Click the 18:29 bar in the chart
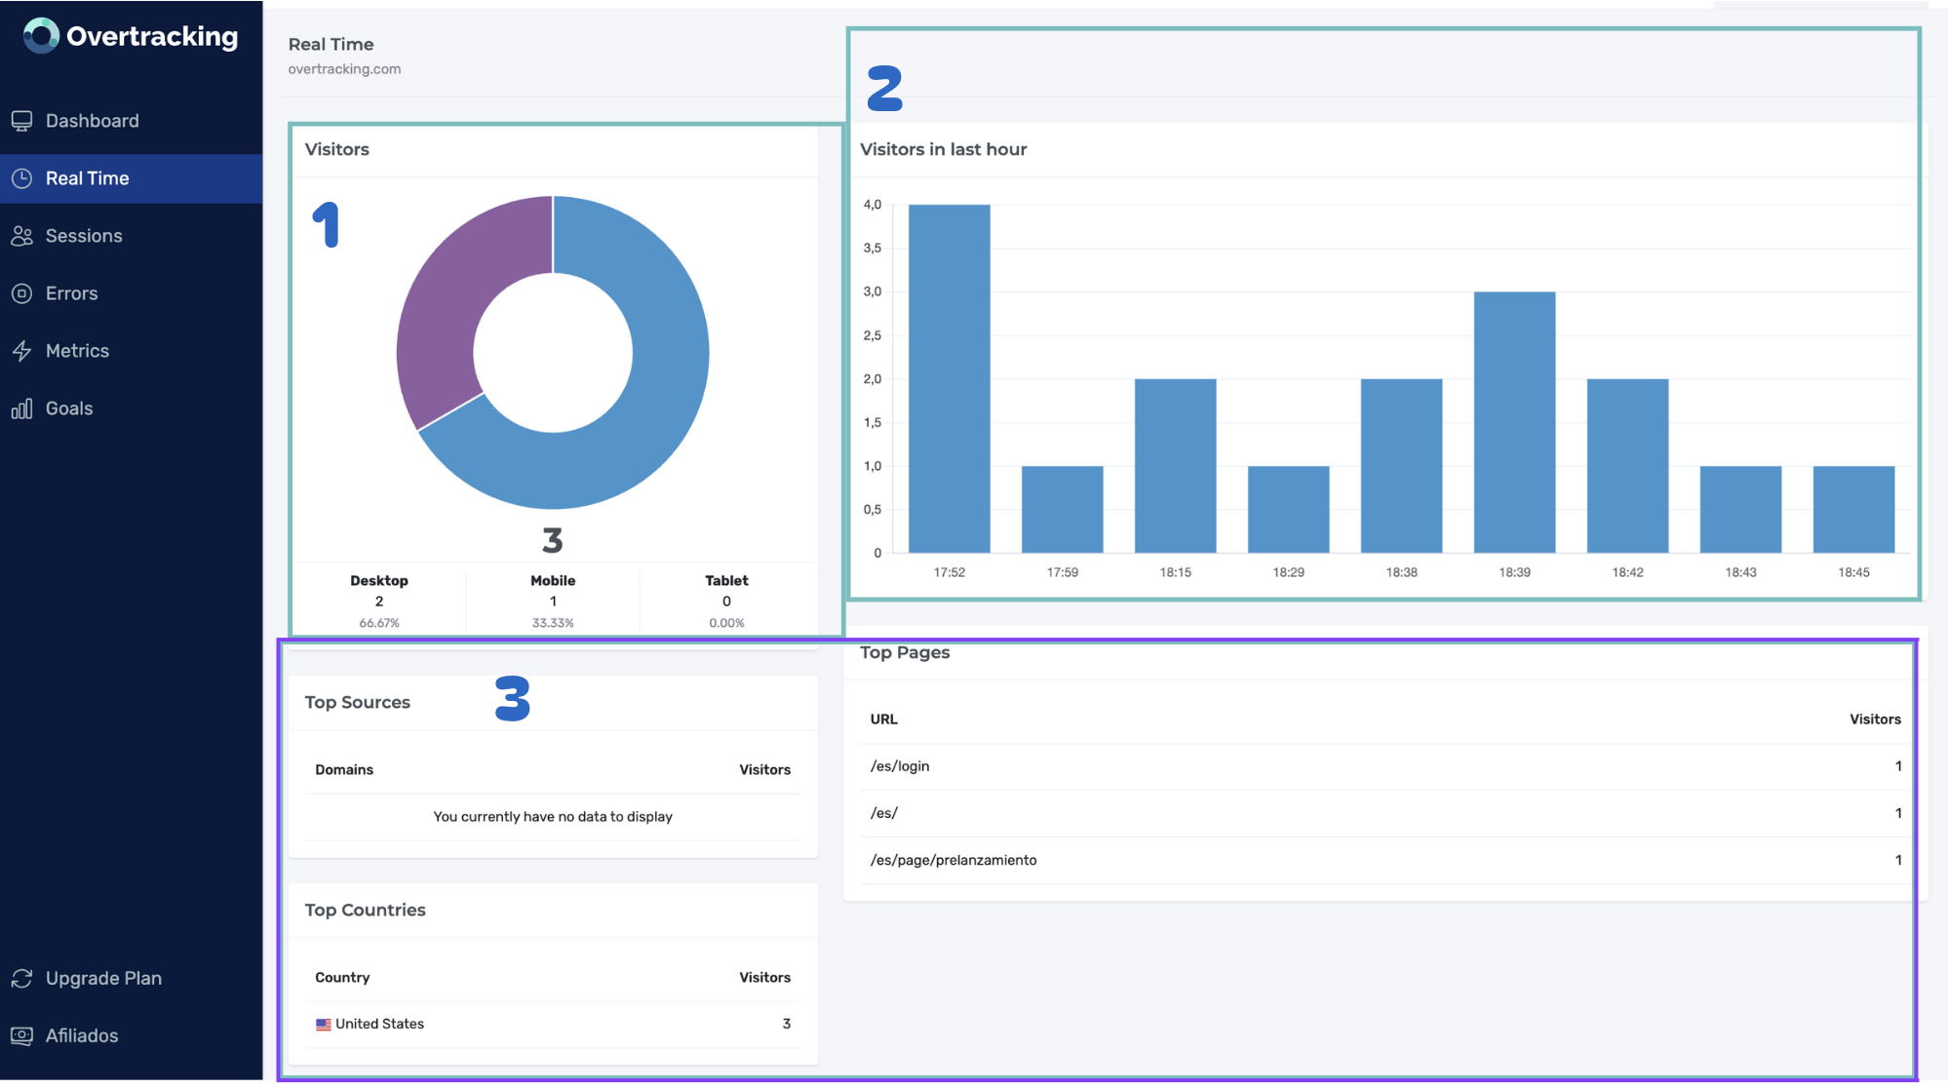Screen dimensions: 1948x1088 click(1288, 509)
